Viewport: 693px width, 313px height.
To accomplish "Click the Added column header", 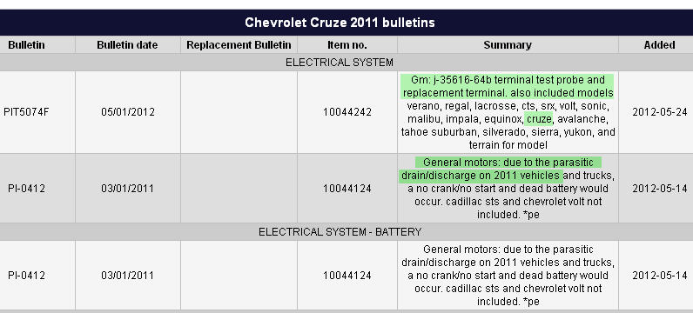I will [x=659, y=45].
